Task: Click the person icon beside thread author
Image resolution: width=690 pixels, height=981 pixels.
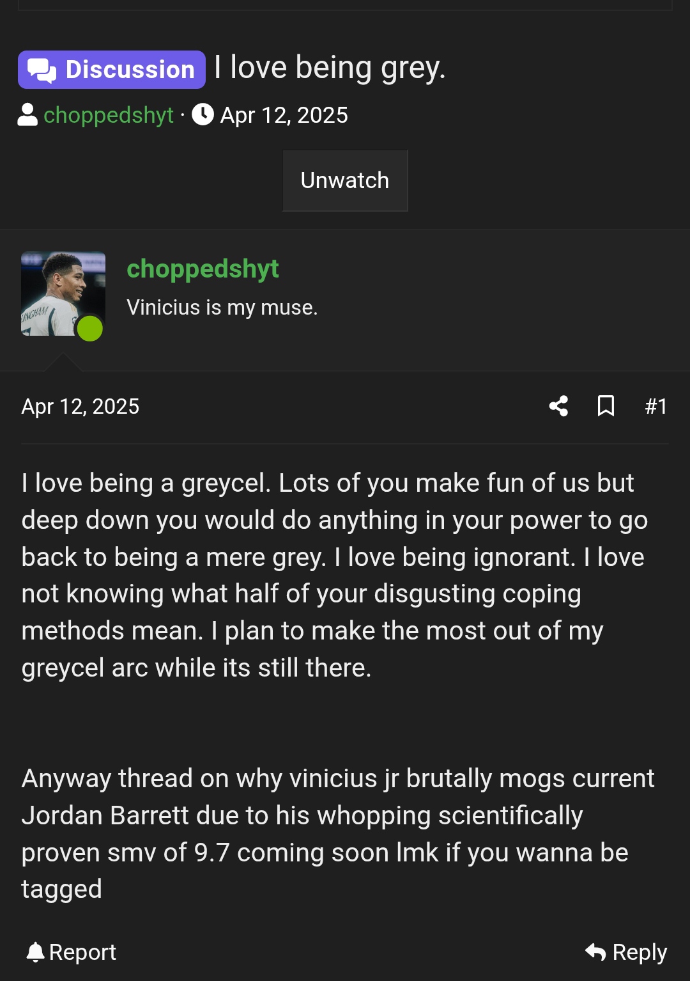Action: (x=27, y=115)
